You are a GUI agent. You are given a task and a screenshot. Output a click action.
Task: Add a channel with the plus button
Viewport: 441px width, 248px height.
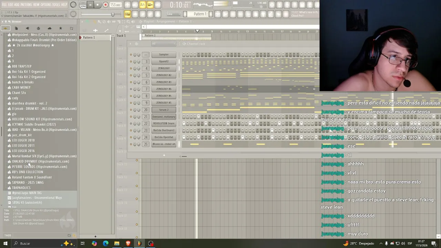pos(164,155)
